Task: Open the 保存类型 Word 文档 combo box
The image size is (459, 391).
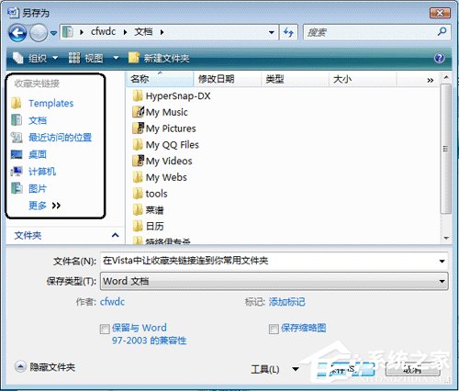Action: (274, 281)
